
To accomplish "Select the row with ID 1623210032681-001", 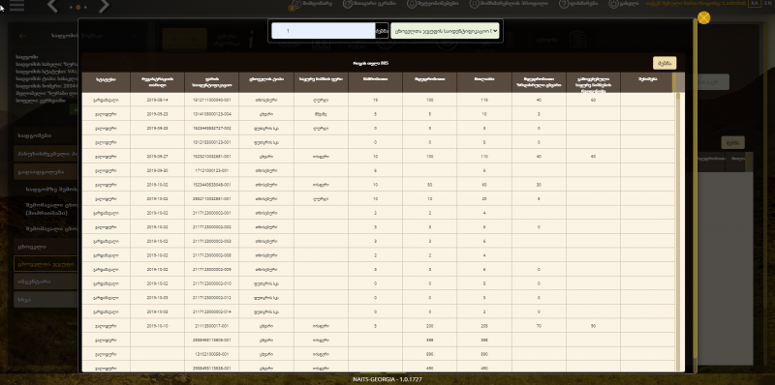I will click(x=378, y=157).
